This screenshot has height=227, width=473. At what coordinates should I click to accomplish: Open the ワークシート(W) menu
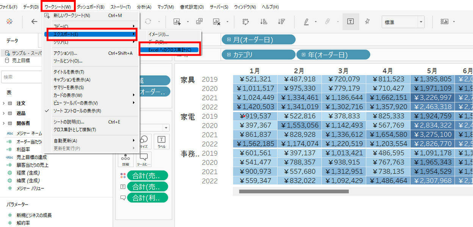(x=58, y=7)
